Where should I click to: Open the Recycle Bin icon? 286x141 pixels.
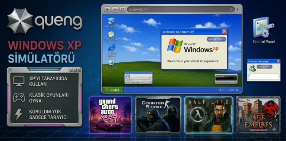[111, 65]
